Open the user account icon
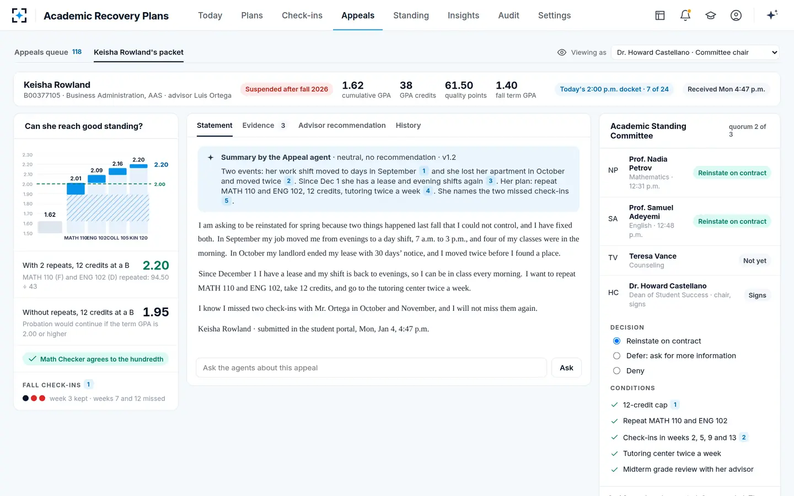794x496 pixels. click(x=736, y=15)
